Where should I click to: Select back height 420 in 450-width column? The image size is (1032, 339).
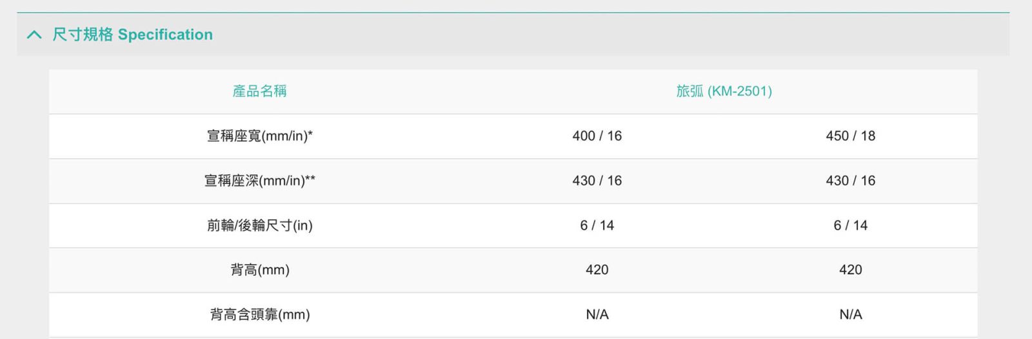click(x=850, y=270)
